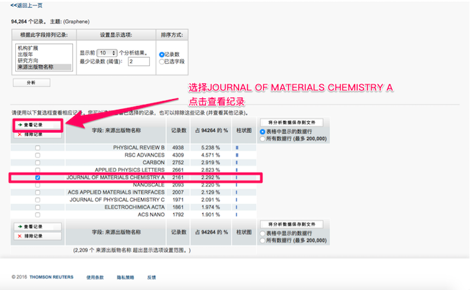Screen dimensions: 470x290
Task: Choose top 所有数据行 (最多 200,000) radio option
Action: click(263, 138)
